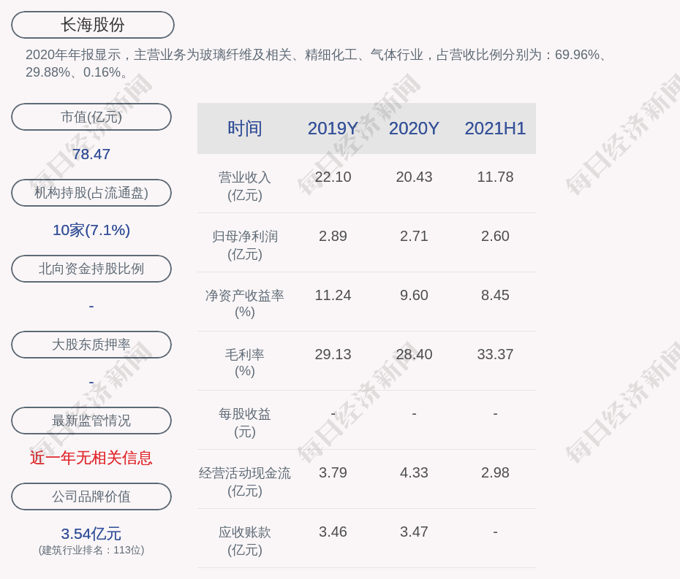This screenshot has width=680, height=579.
Task: Select the brand value 3.54亿元
Action: [x=91, y=534]
